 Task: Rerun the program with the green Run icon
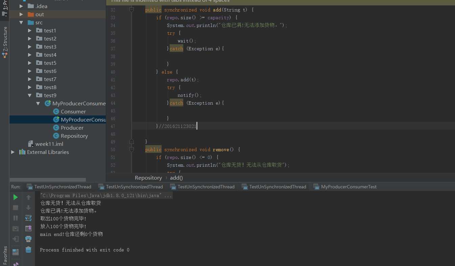click(15, 197)
